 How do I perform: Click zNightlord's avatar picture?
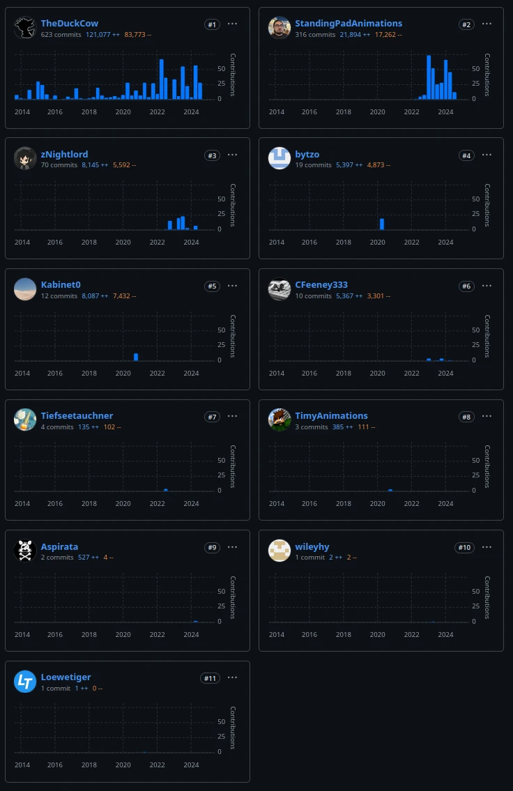[x=25, y=158]
